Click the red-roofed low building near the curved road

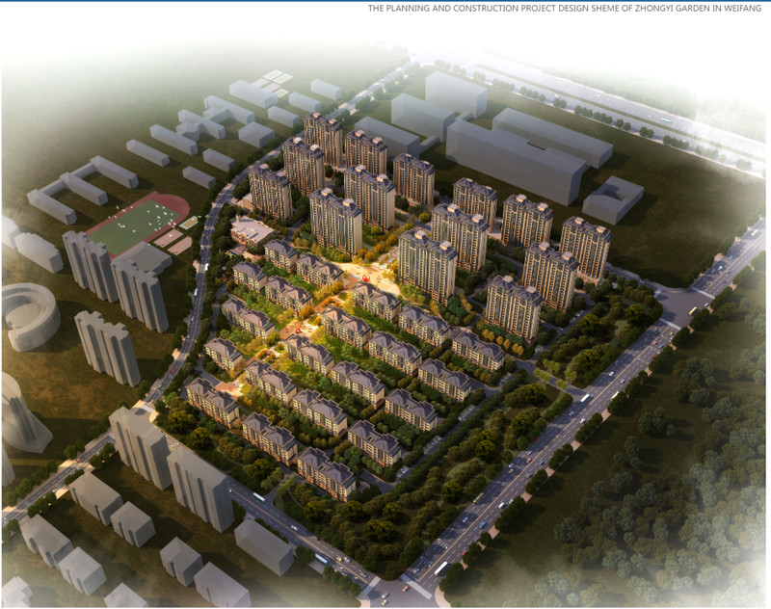pyautogui.click(x=252, y=229)
